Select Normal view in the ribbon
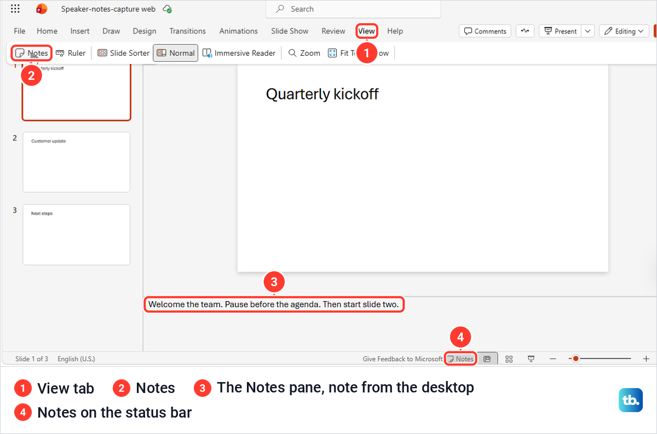This screenshot has height=434, width=657. pos(175,53)
